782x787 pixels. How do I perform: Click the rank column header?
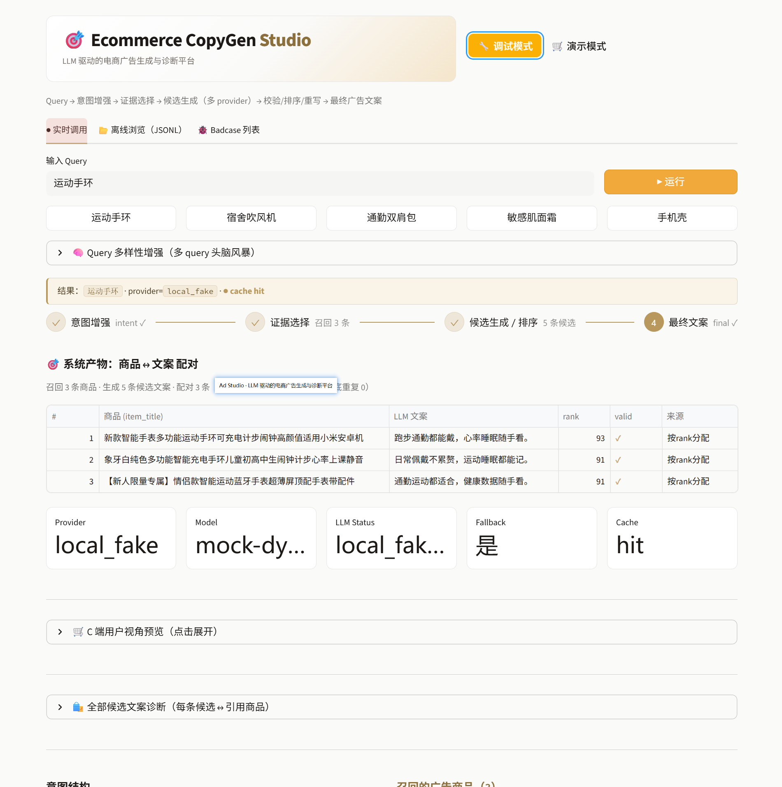pyautogui.click(x=584, y=416)
